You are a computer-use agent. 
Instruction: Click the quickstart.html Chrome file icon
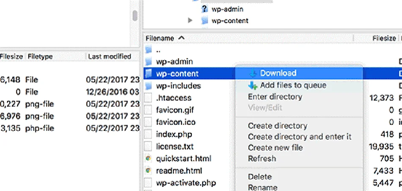[x=148, y=159]
